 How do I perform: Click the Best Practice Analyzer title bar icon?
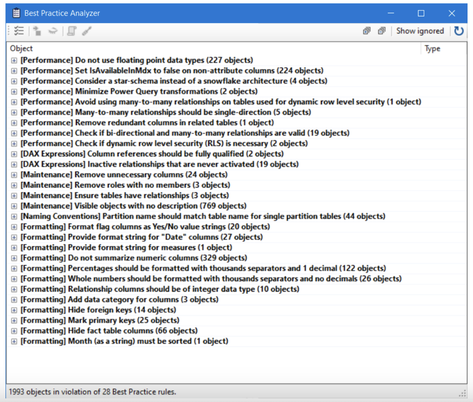pos(16,13)
